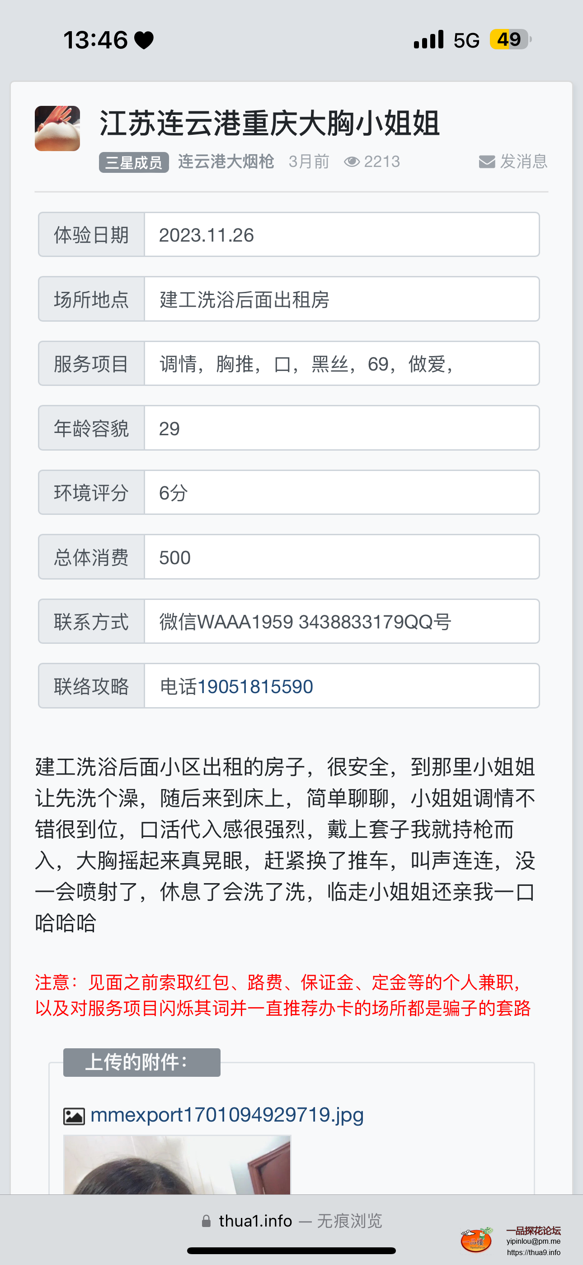Screen dimensions: 583x1265
Task: Collapse the 服务项目 field row
Action: [x=91, y=363]
